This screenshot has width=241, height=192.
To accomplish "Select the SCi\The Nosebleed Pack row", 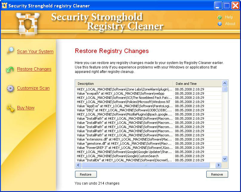I will pyautogui.click(x=148, y=98).
